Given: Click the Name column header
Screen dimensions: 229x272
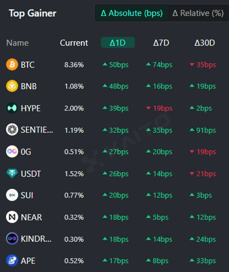Looking at the screenshot, I should pyautogui.click(x=17, y=43).
